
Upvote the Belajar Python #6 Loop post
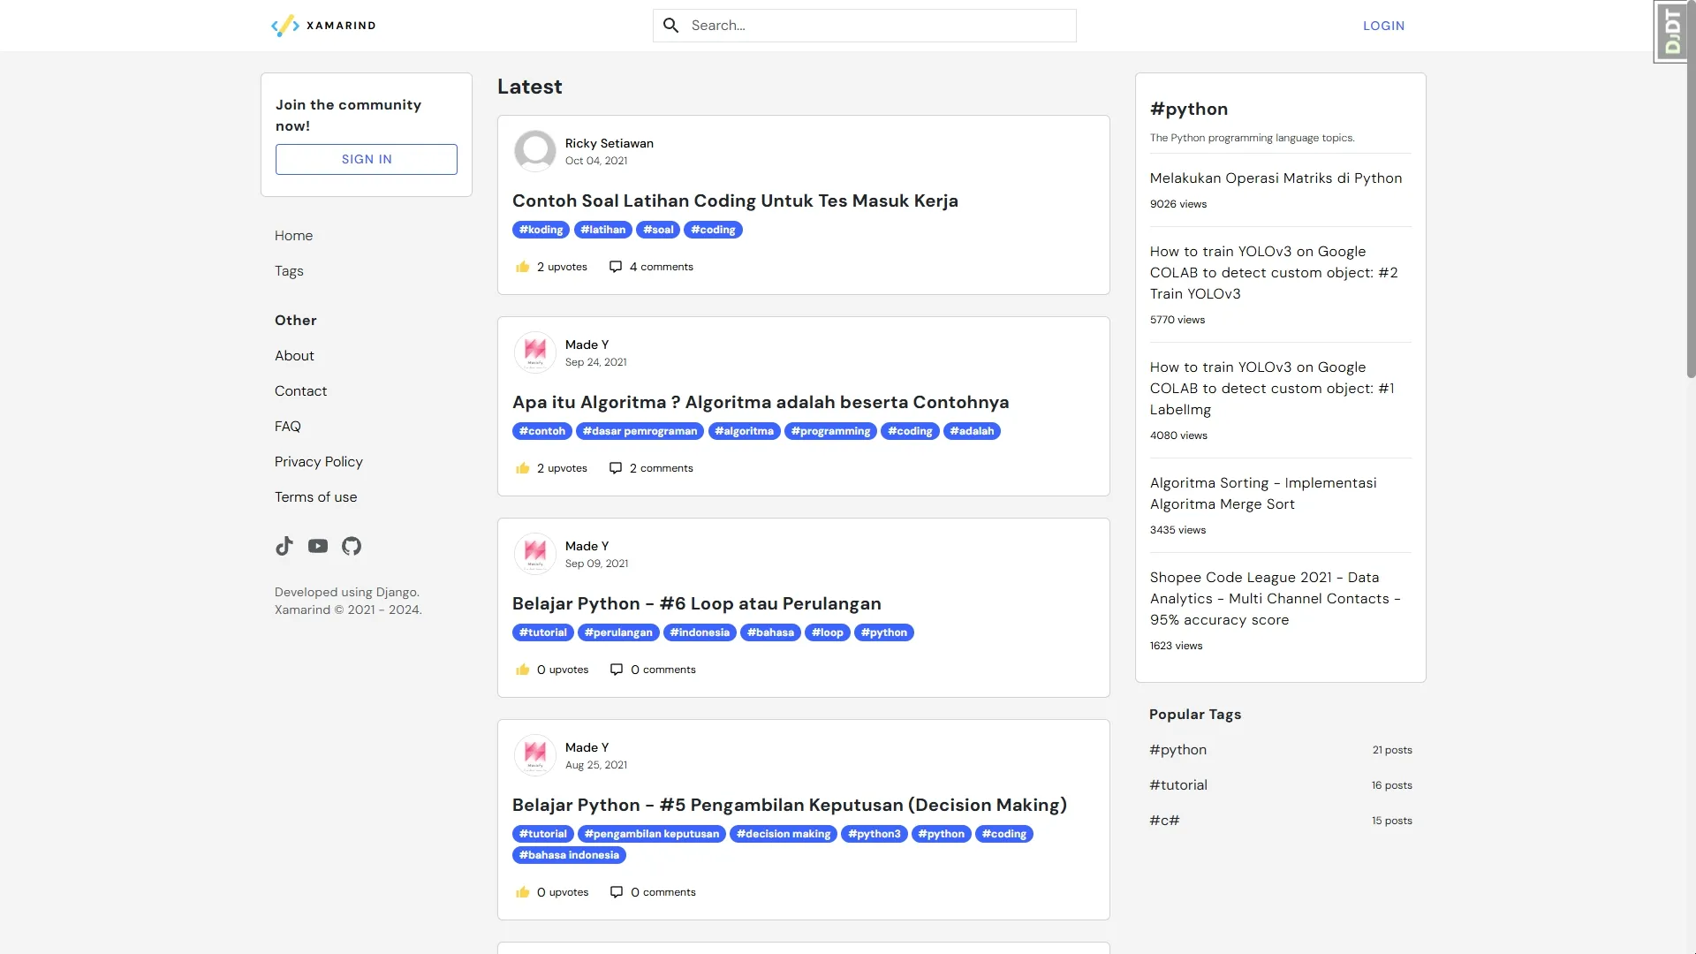523,670
